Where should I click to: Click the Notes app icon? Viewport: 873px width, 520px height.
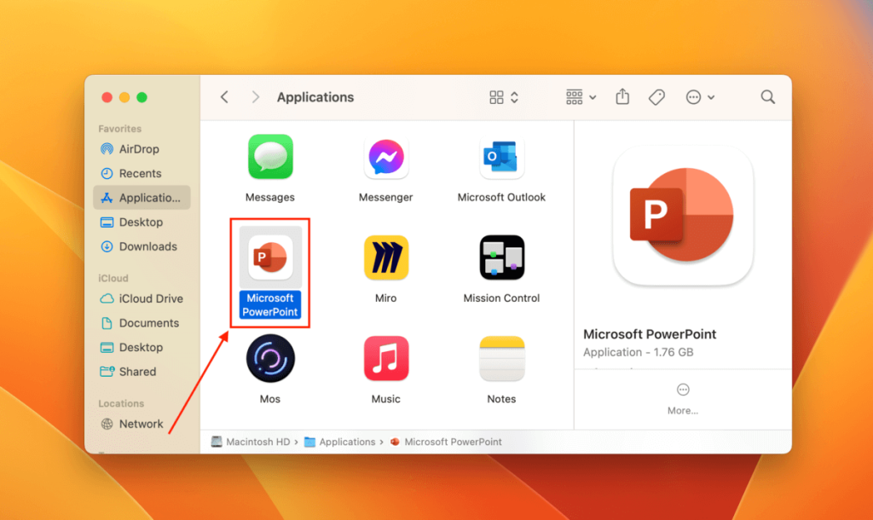coord(501,358)
